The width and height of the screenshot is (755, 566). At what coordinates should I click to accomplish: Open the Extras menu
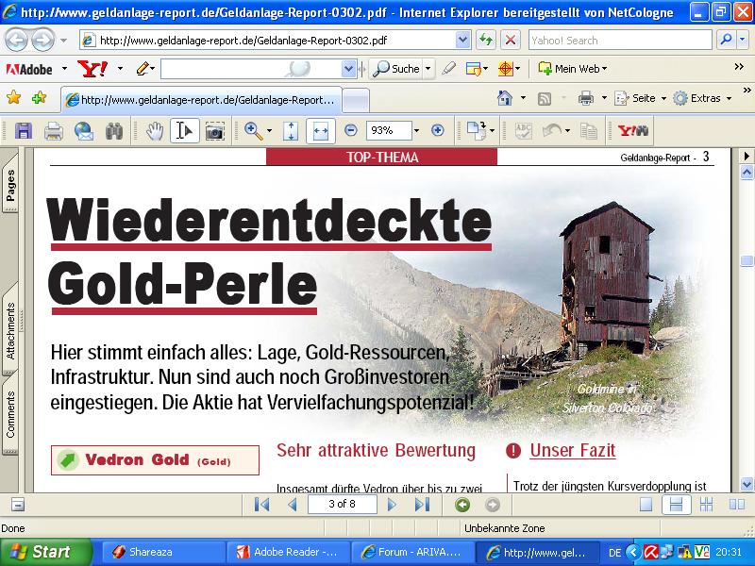point(702,98)
